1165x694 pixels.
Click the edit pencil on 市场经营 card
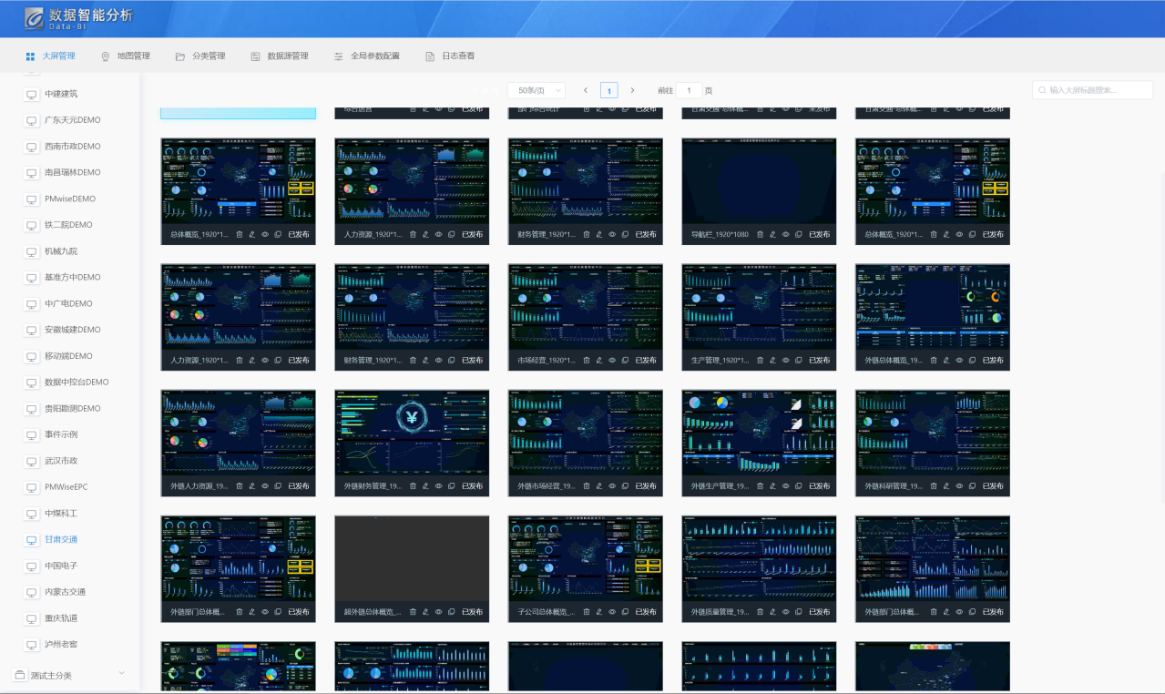(x=599, y=361)
